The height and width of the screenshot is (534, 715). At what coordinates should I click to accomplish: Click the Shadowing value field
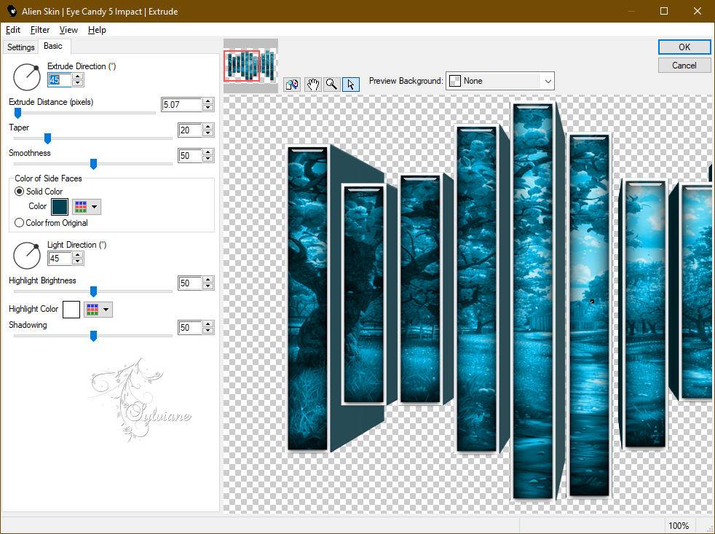coord(189,327)
